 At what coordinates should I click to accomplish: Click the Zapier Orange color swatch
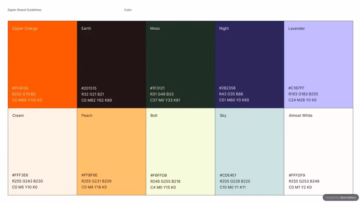click(x=42, y=64)
